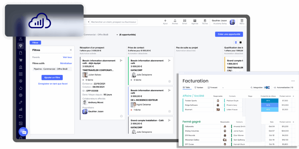This screenshot has width=299, height=149.
Task: Click the Waissman Gallery row name
Action: pos(192,140)
